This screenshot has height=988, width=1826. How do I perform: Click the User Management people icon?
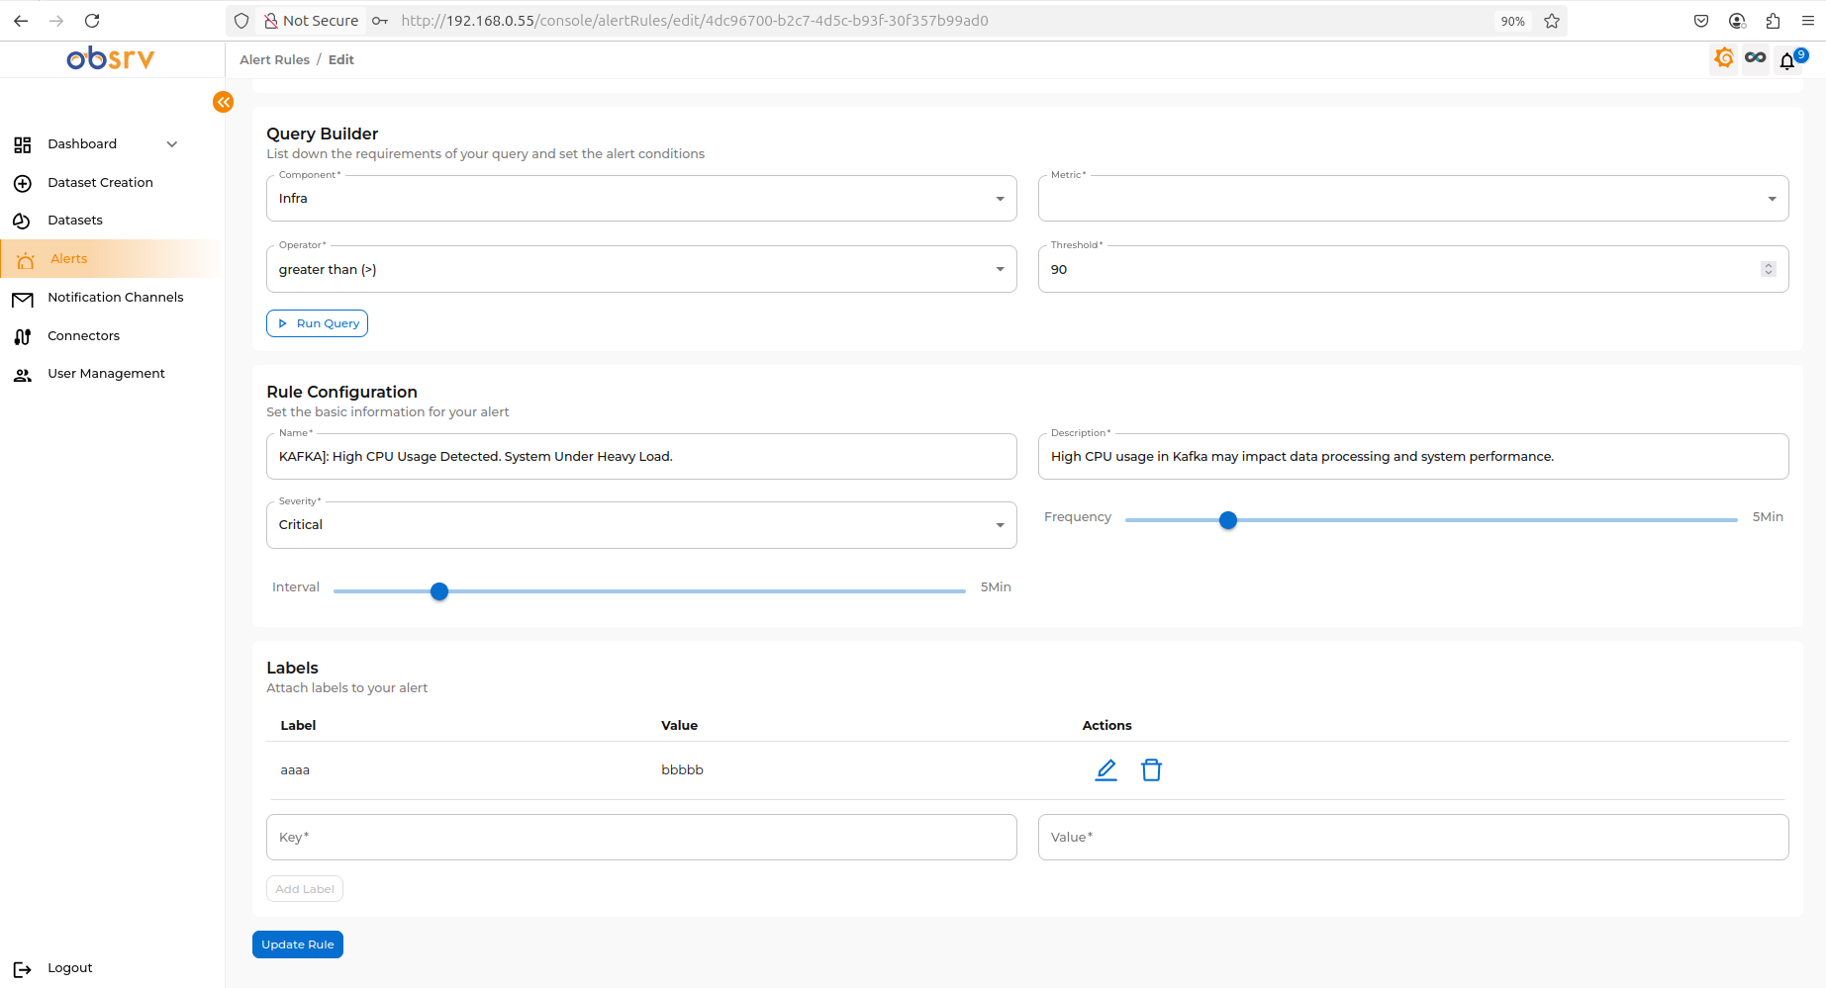[x=22, y=376]
